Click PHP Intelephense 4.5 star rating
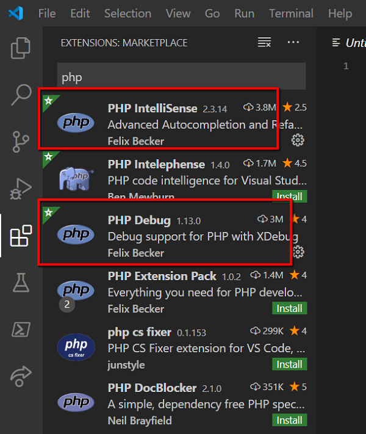The width and height of the screenshot is (366, 434). point(295,163)
